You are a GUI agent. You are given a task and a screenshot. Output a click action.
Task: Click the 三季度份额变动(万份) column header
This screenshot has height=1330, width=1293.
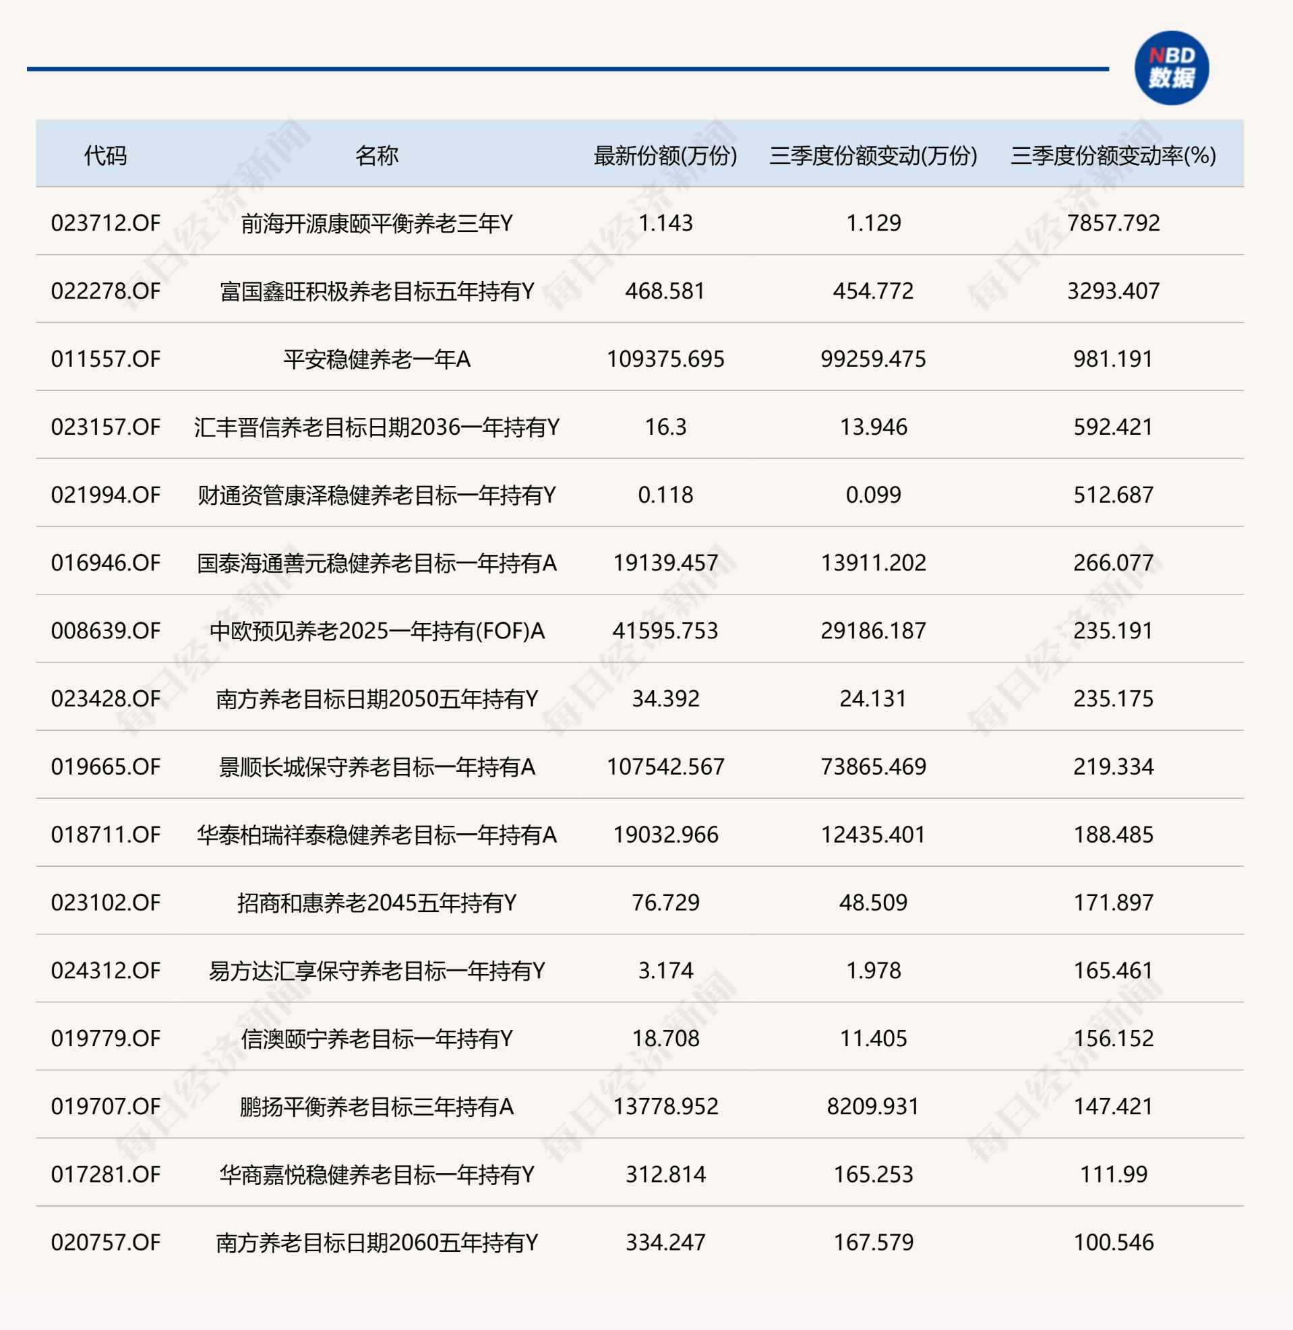point(873,156)
